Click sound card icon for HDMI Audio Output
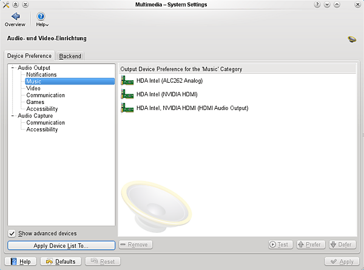The width and height of the screenshot is (364, 270). [127, 108]
